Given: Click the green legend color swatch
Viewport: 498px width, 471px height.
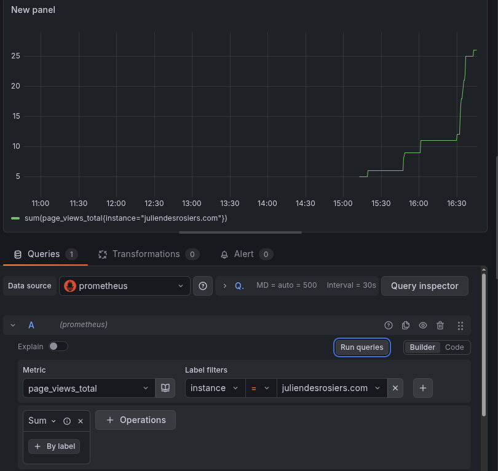Looking at the screenshot, I should click(15, 218).
